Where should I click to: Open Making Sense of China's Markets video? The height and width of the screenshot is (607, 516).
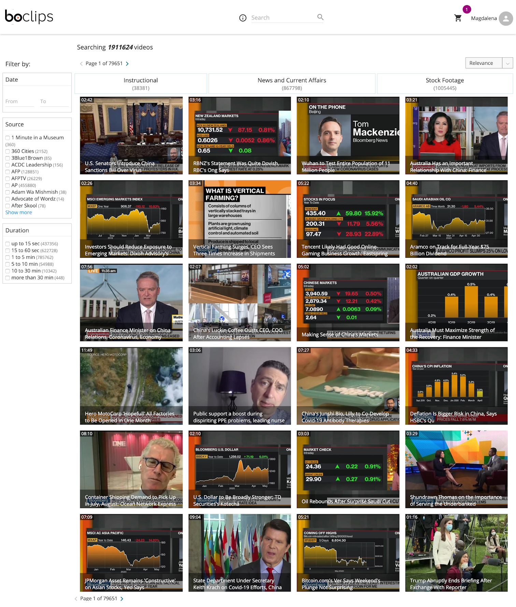(x=348, y=302)
